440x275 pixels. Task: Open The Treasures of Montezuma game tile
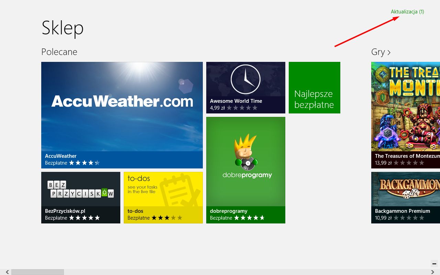(x=406, y=115)
